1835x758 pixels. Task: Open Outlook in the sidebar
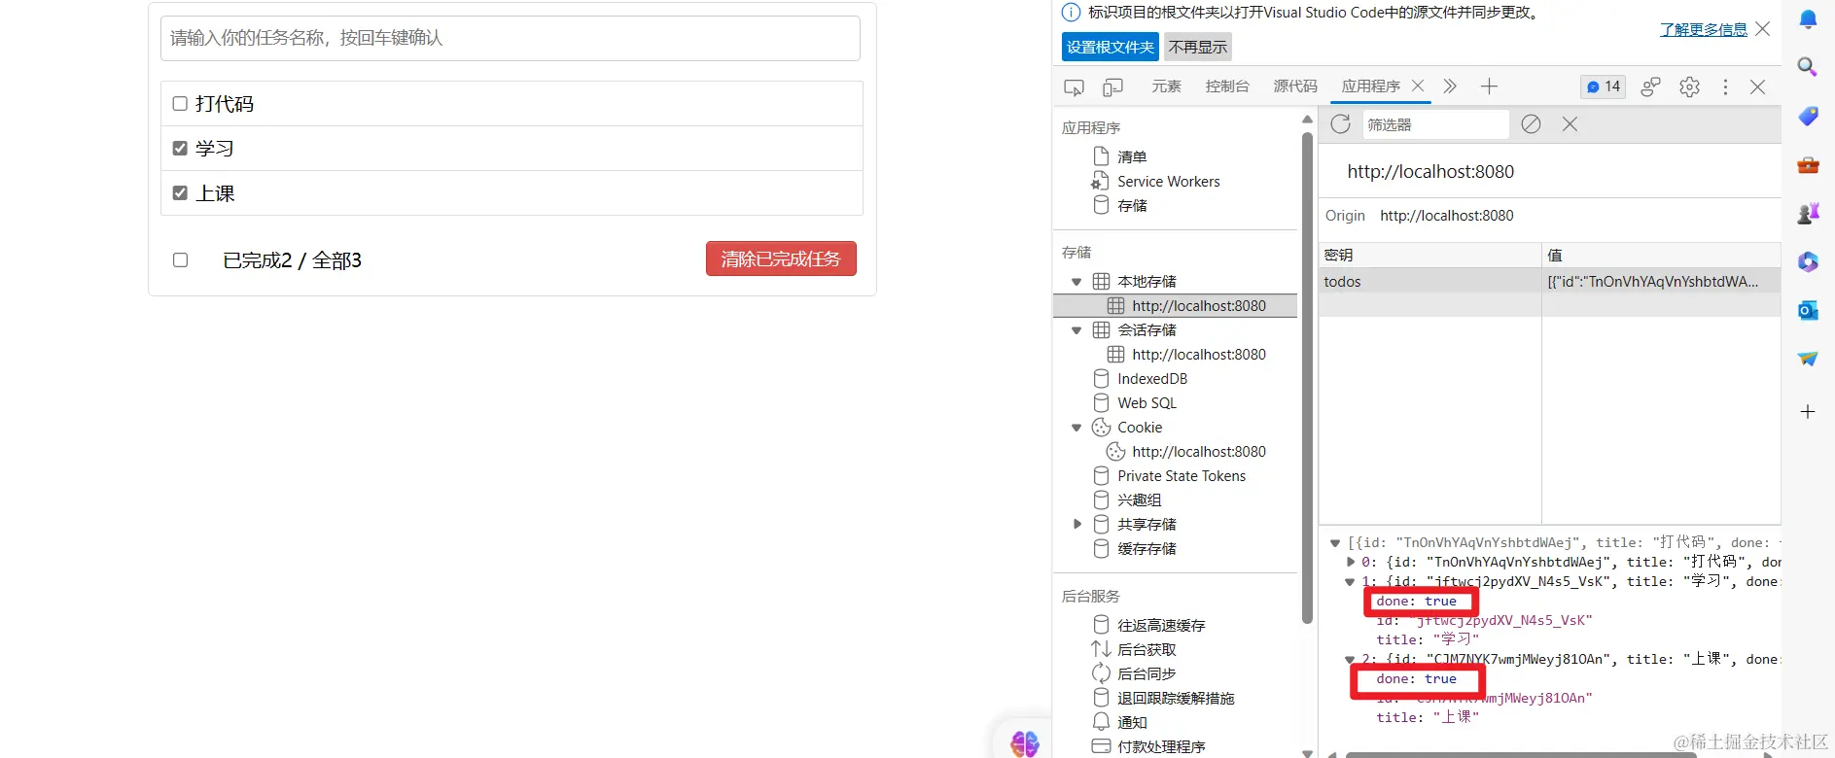pos(1808,310)
